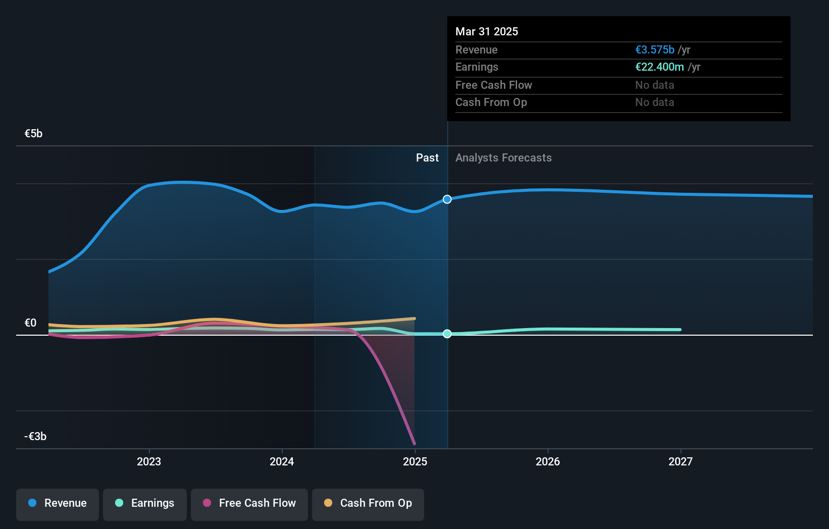Click the 2023 x-axis label
829x529 pixels.
click(x=149, y=461)
